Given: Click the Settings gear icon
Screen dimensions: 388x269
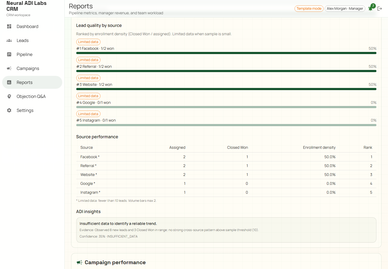Looking at the screenshot, I should pos(9,110).
